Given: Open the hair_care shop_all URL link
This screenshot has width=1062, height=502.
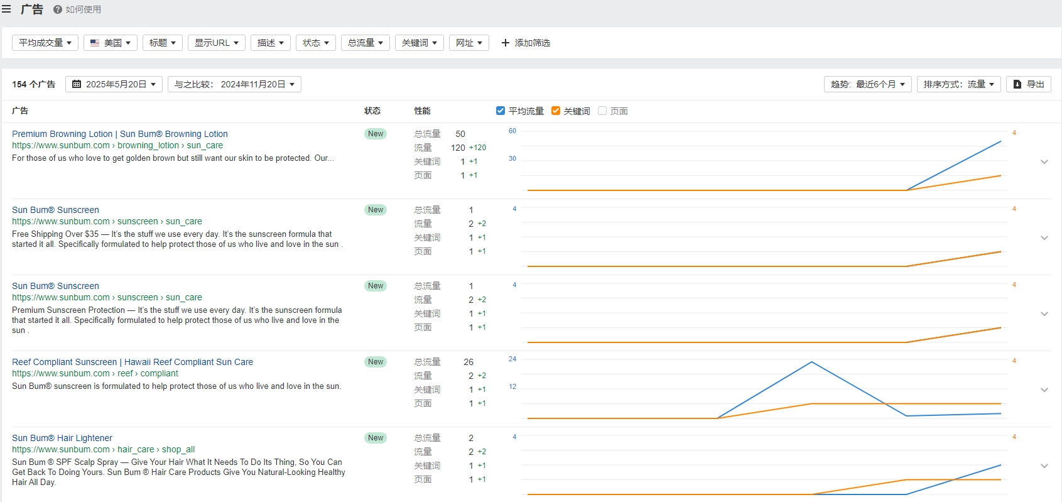Looking at the screenshot, I should pos(104,449).
